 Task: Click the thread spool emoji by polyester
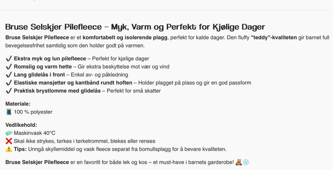click(x=9, y=112)
